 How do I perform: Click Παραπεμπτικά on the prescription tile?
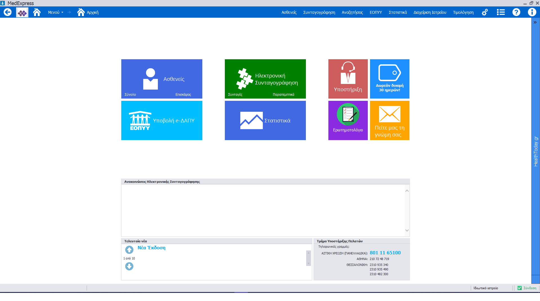click(x=284, y=95)
